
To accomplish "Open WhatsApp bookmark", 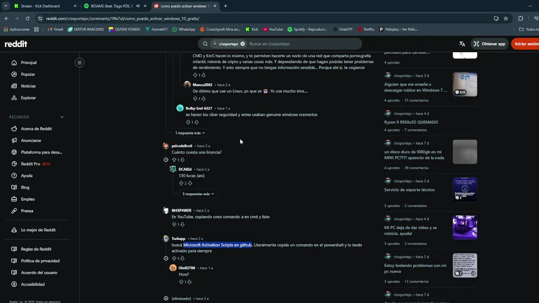I will click(x=184, y=29).
